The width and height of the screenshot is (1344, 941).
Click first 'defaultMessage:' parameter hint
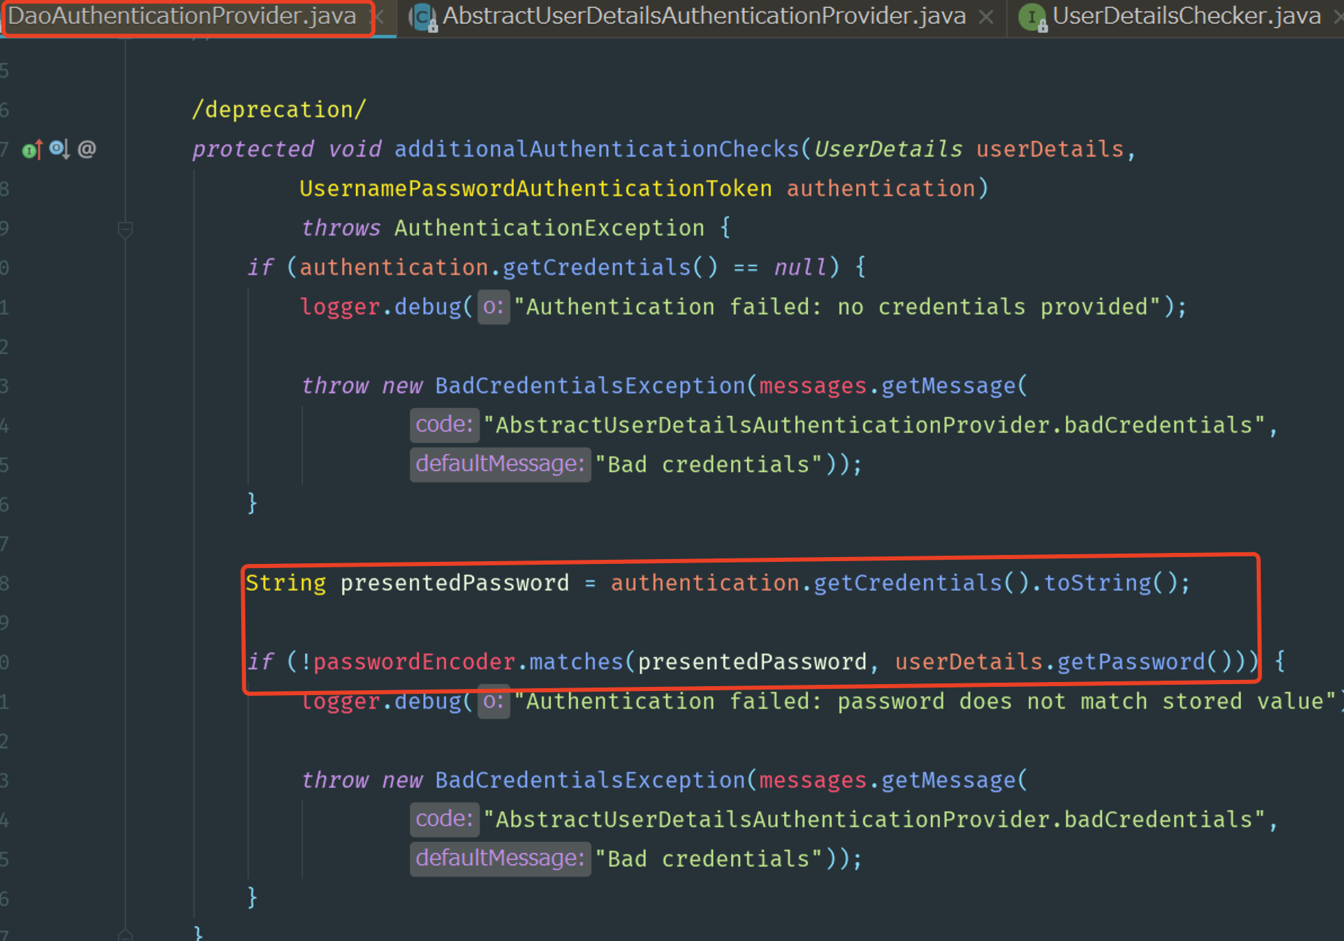click(500, 464)
